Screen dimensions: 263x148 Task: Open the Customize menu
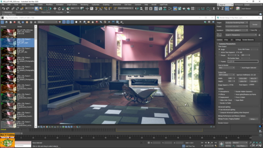coord(95,5)
